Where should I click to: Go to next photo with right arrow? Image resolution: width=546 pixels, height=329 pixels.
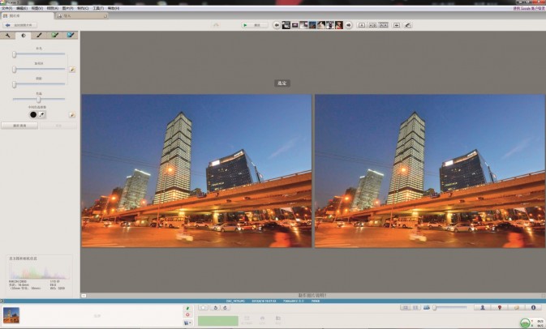point(348,25)
